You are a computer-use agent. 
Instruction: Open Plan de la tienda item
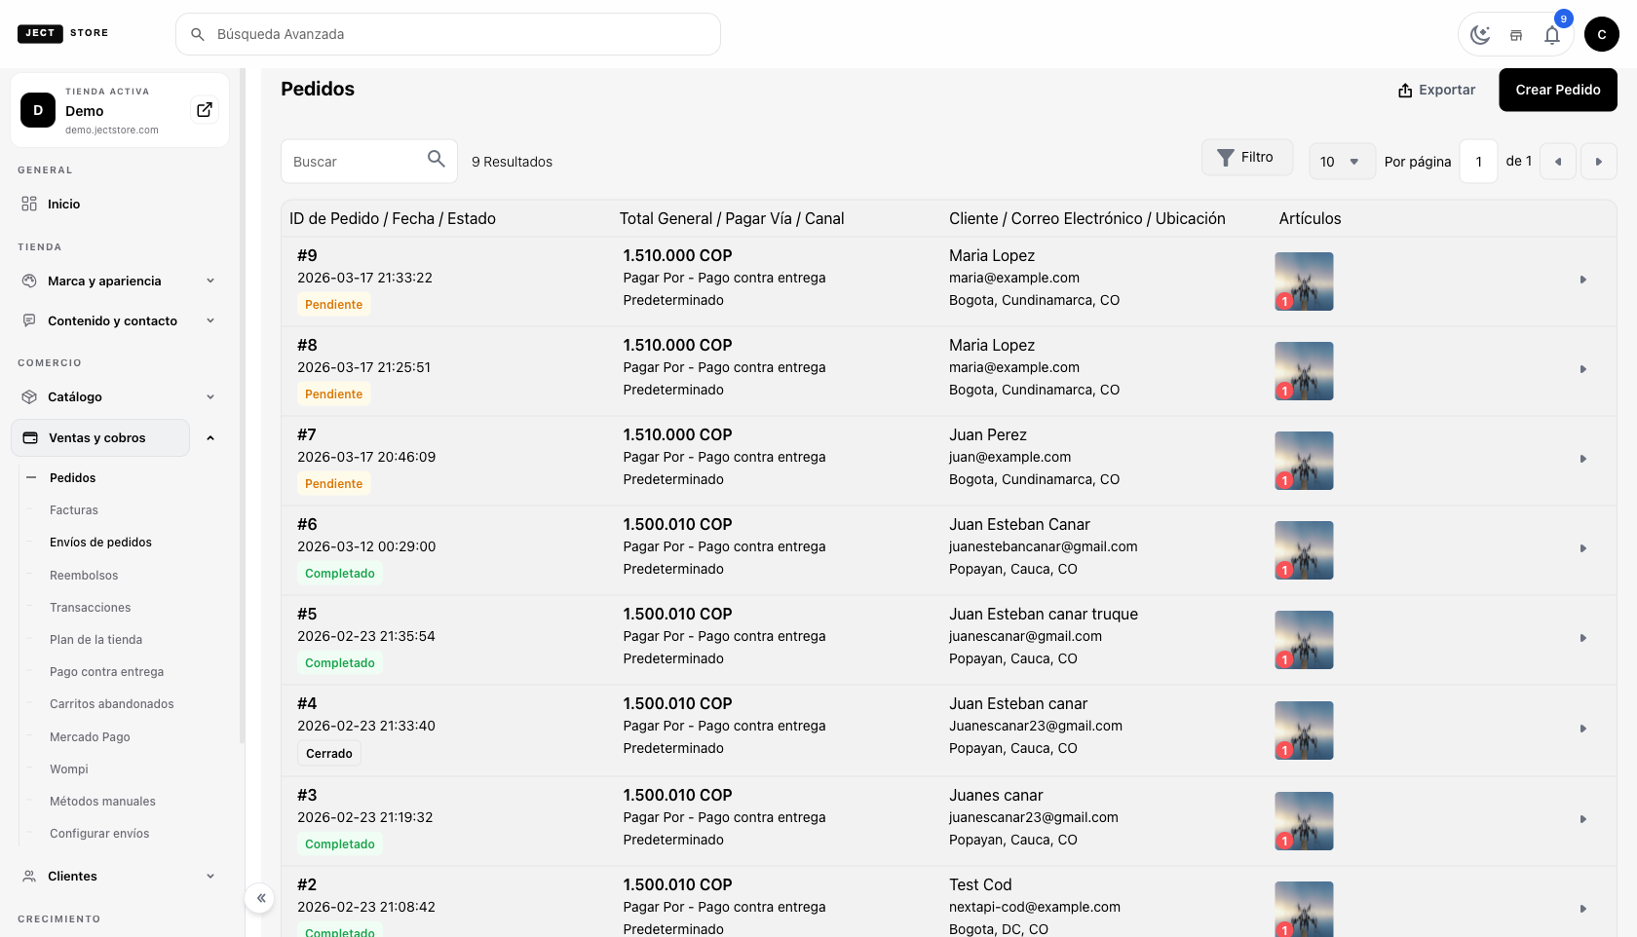click(x=95, y=640)
